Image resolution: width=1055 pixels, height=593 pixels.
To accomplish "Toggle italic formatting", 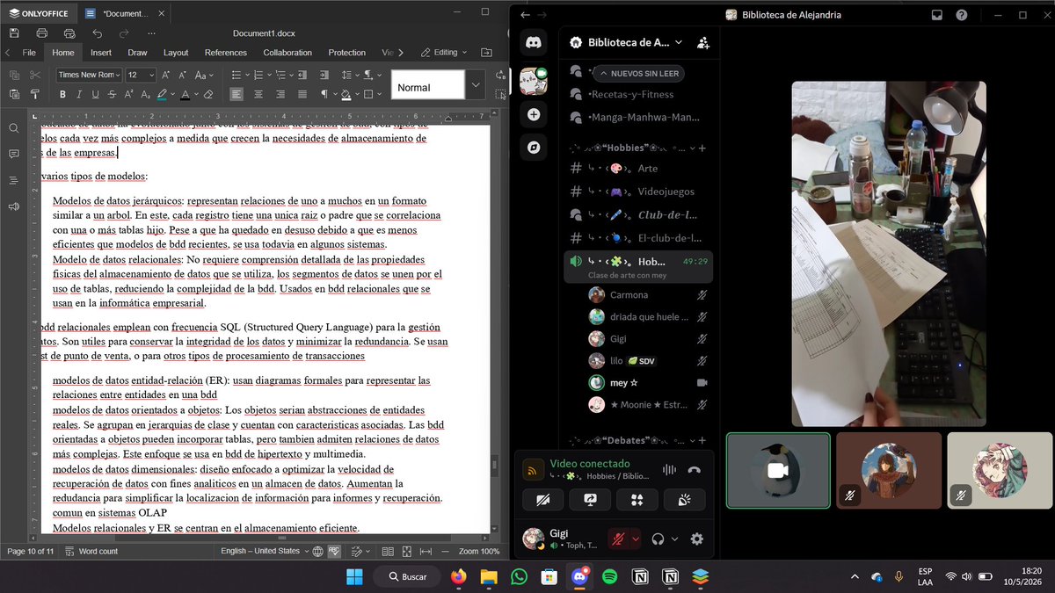I will pyautogui.click(x=79, y=94).
